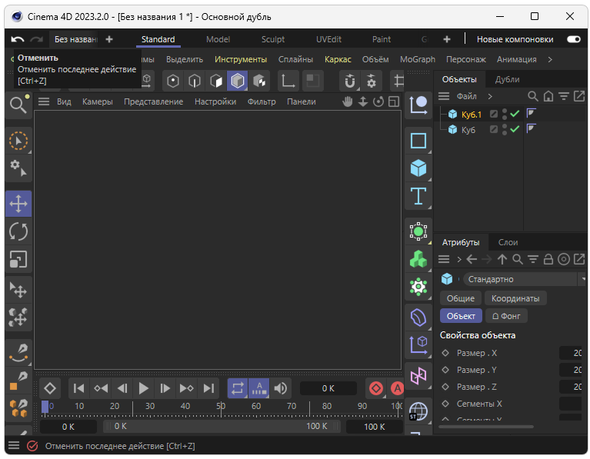Viewport: 590px width, 459px height.
Task: Expand Attributes manager menu chevron
Action: click(459, 259)
